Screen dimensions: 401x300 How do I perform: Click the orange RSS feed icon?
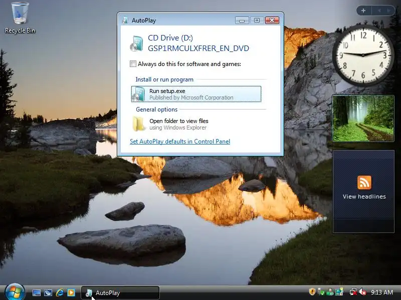(x=364, y=182)
